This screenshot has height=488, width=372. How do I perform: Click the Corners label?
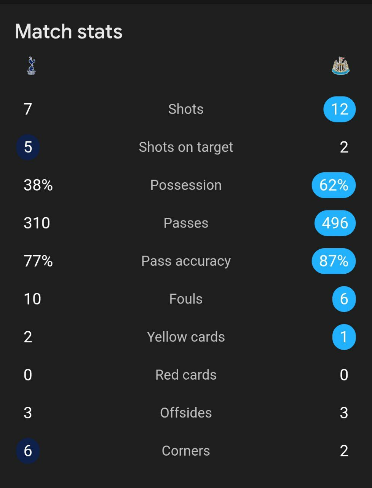coord(186,451)
